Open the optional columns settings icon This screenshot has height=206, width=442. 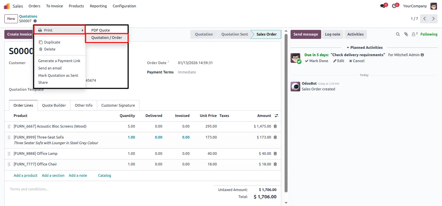click(x=276, y=116)
